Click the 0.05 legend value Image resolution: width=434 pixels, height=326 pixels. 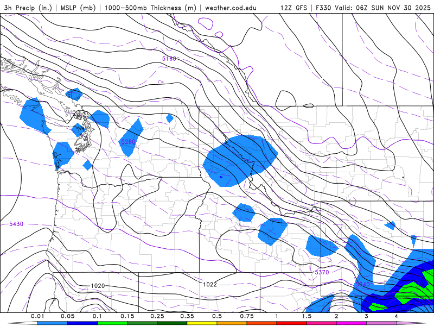tap(67, 316)
